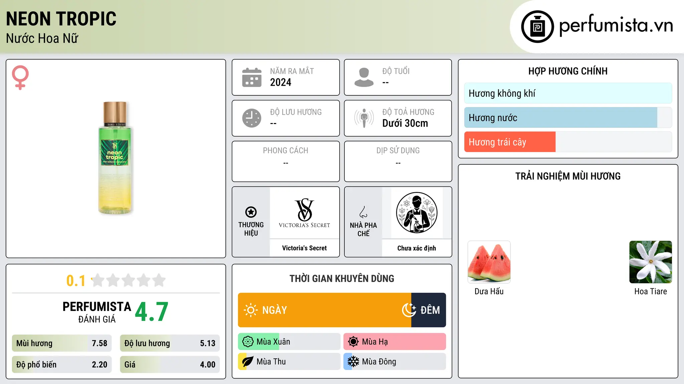Screen dimensions: 684x384
Task: Click the PERFUMISTA ĐÁNH GIÁ label
Action: coord(97,312)
